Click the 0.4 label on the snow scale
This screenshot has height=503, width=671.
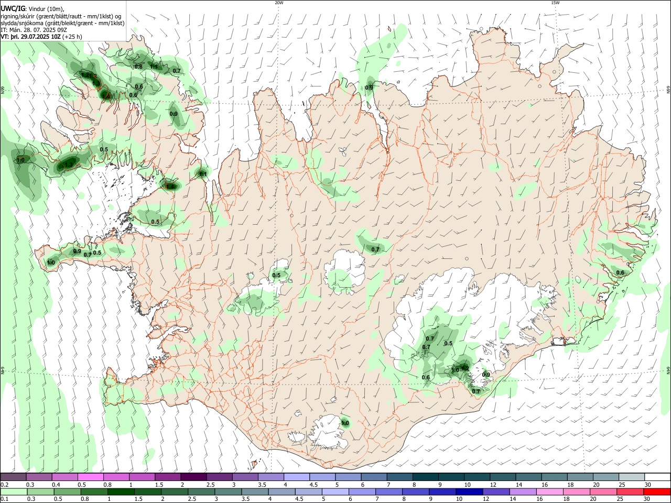pyautogui.click(x=56, y=485)
